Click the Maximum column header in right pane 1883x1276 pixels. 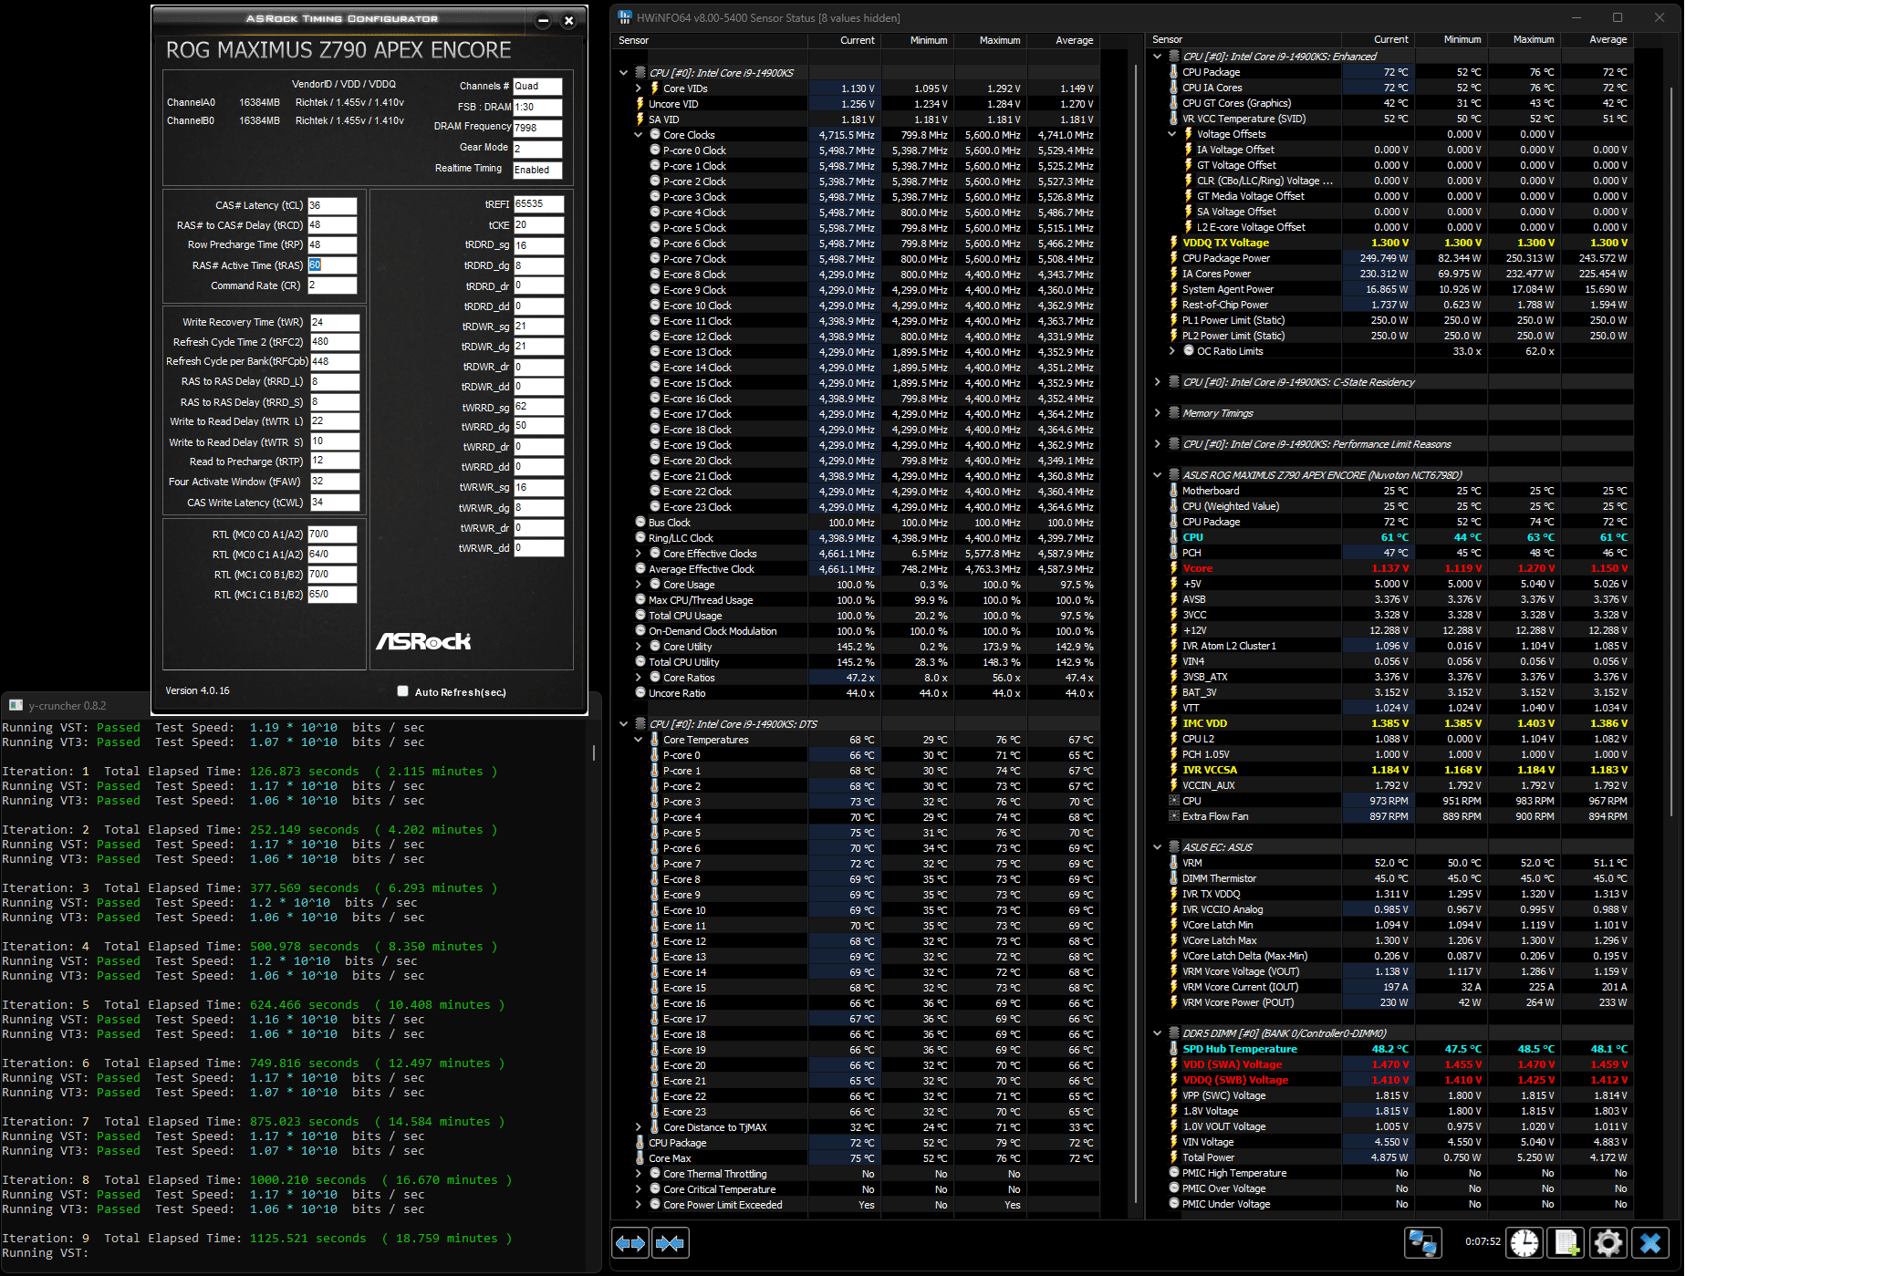pos(1523,39)
